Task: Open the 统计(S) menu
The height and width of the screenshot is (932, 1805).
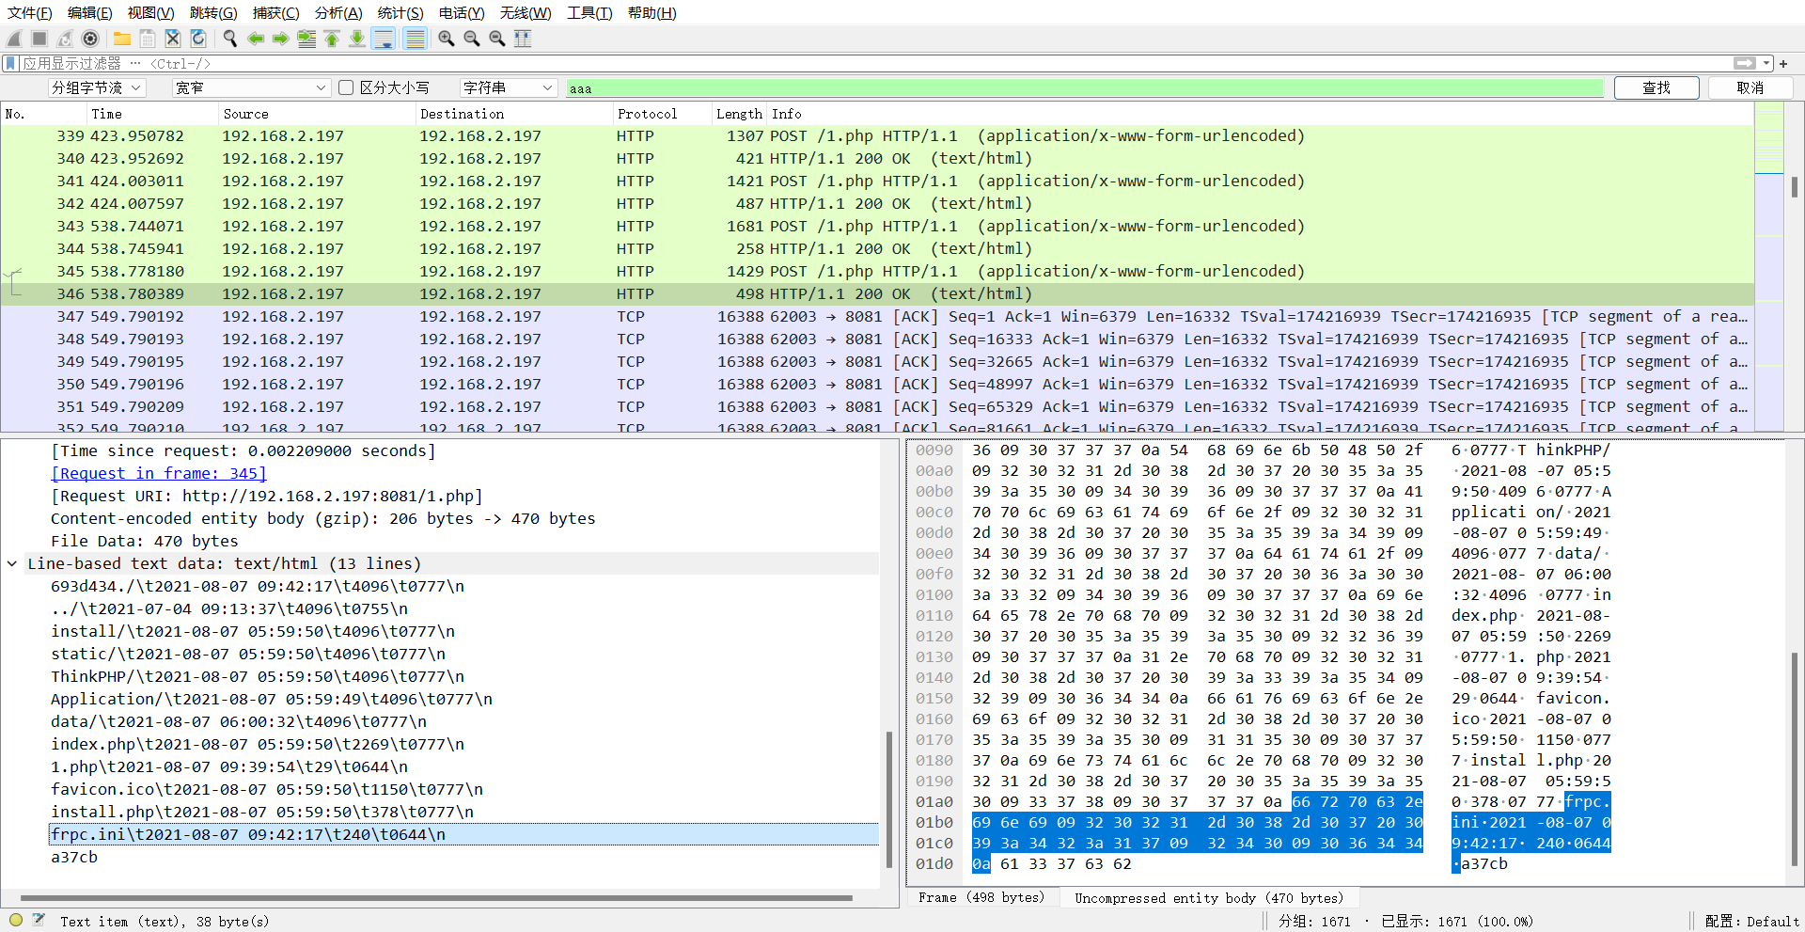Action: [400, 12]
